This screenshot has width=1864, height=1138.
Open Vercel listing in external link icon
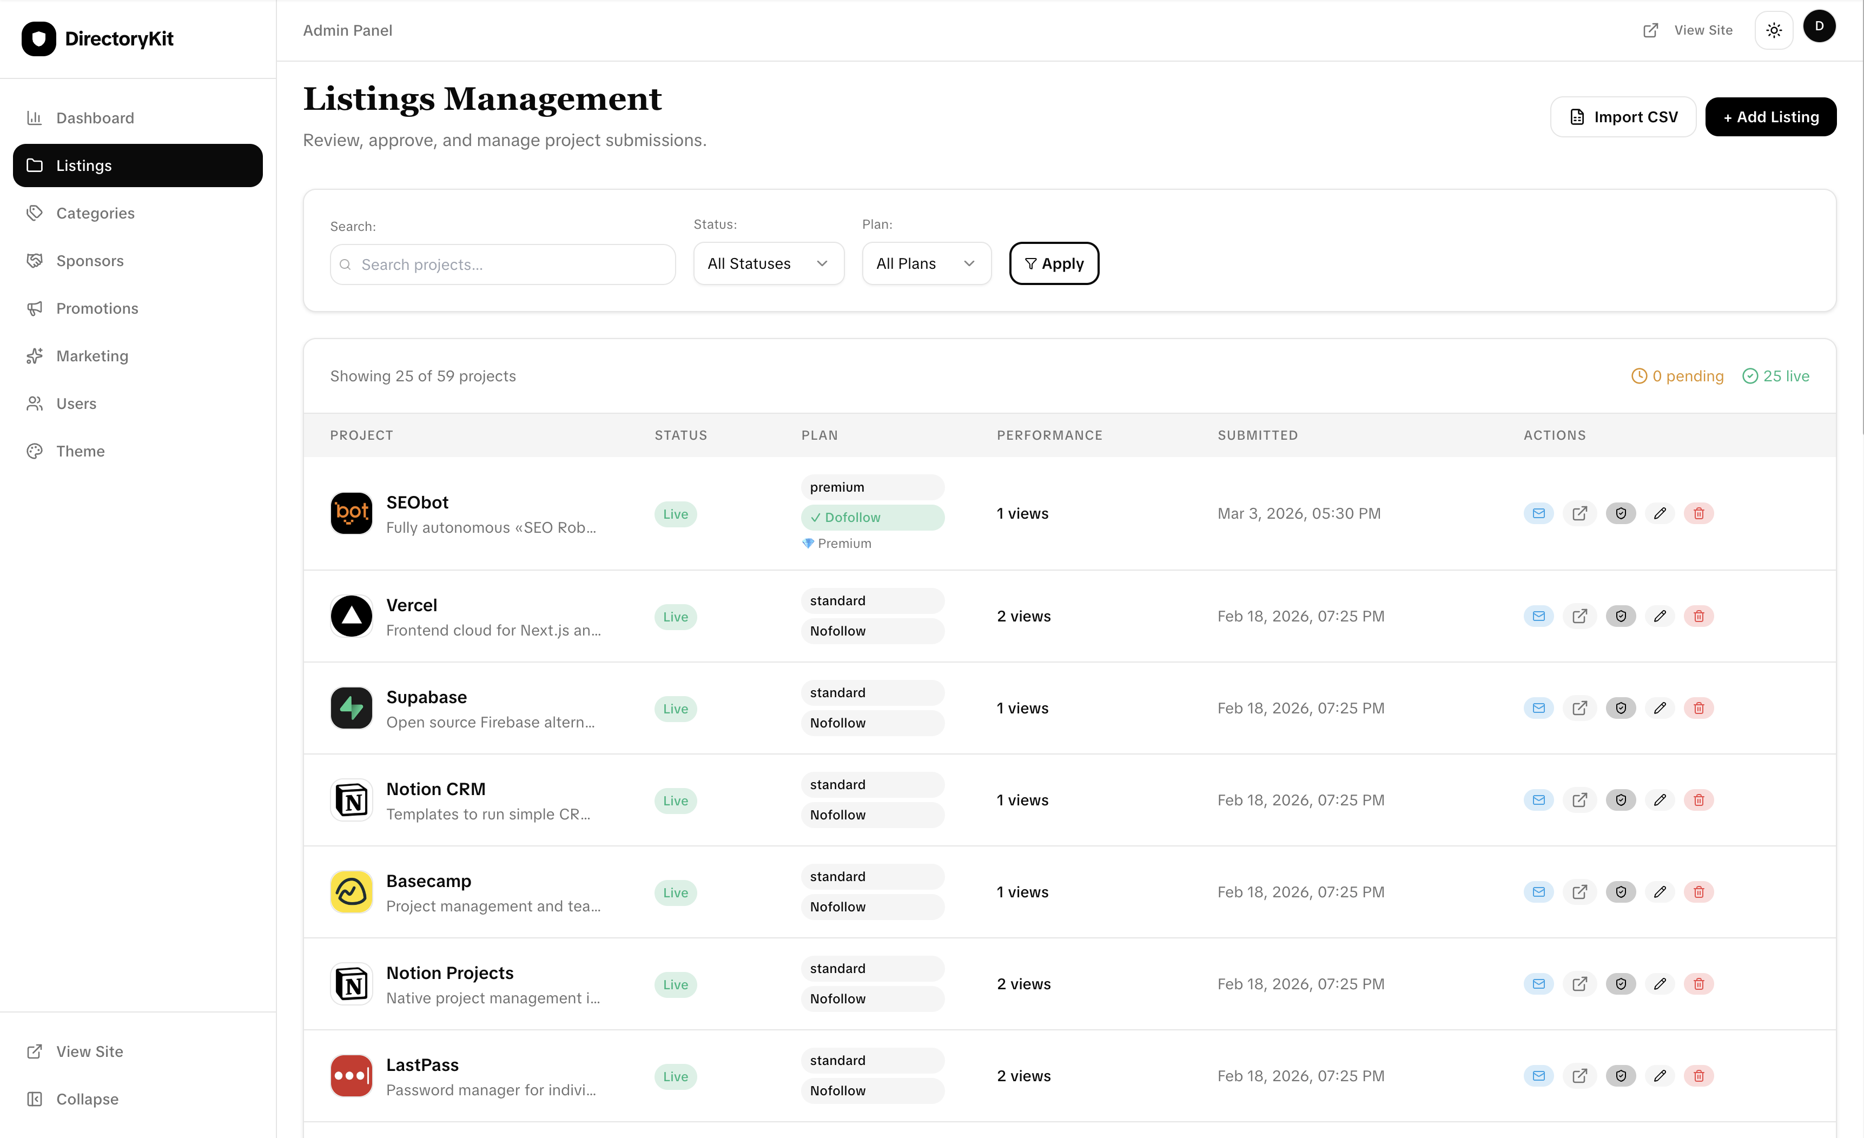click(x=1579, y=616)
